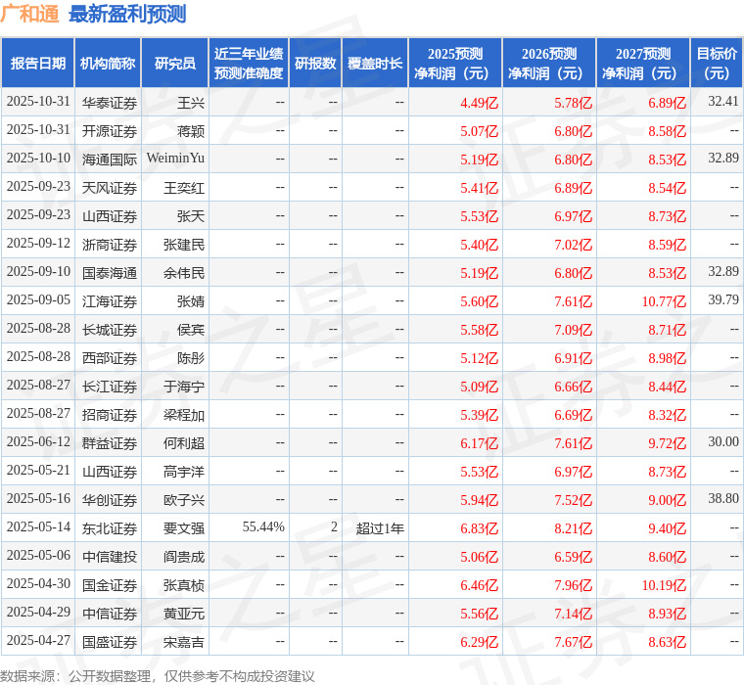Click 江海证券 institution cell
The width and height of the screenshot is (744, 685).
109,301
